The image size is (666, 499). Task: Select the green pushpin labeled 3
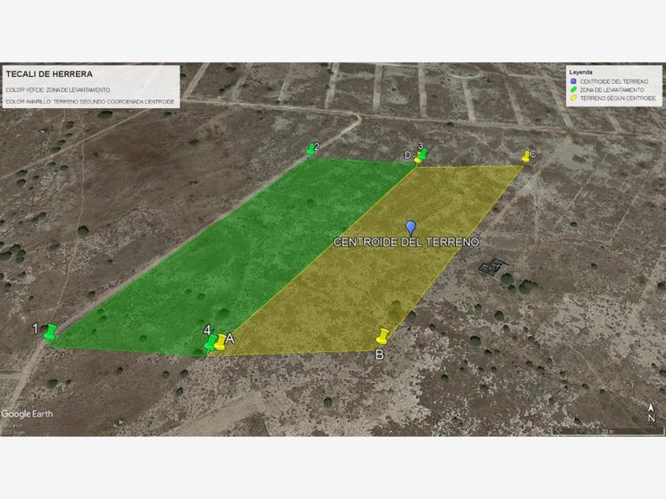(422, 154)
